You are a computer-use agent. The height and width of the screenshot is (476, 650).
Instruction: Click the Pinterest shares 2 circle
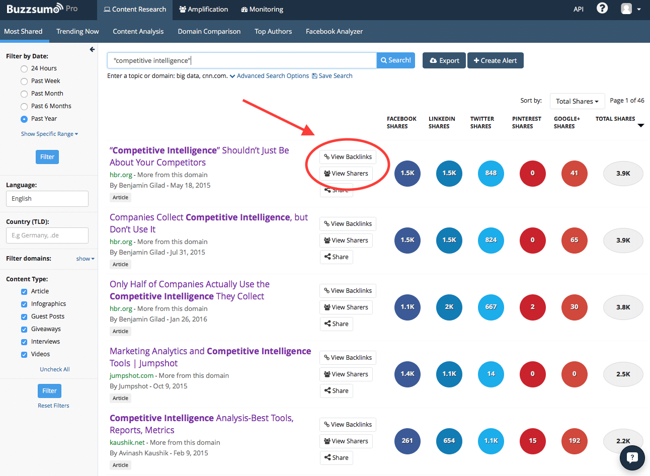pos(533,307)
